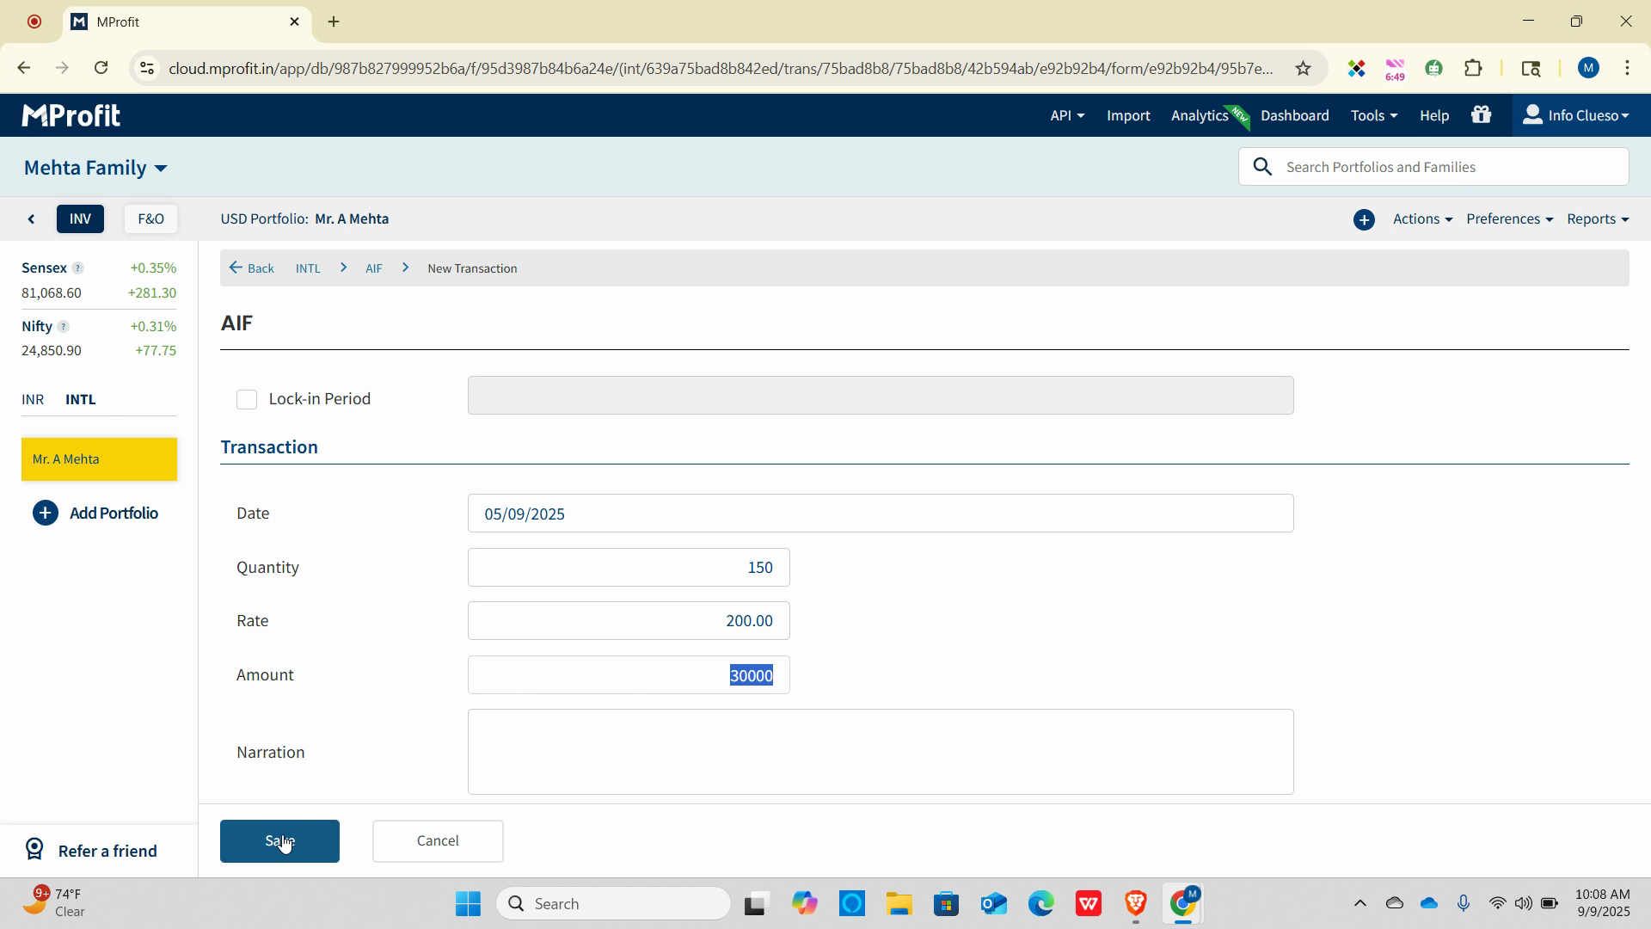This screenshot has width=1651, height=929.
Task: Select the INV toggle button
Action: click(80, 219)
